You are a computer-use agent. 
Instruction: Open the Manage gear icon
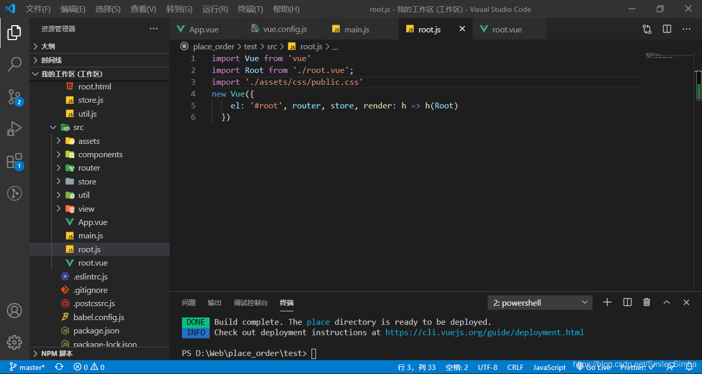click(14, 342)
